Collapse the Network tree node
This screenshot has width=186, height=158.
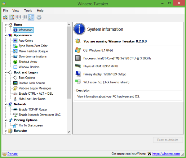6,104
